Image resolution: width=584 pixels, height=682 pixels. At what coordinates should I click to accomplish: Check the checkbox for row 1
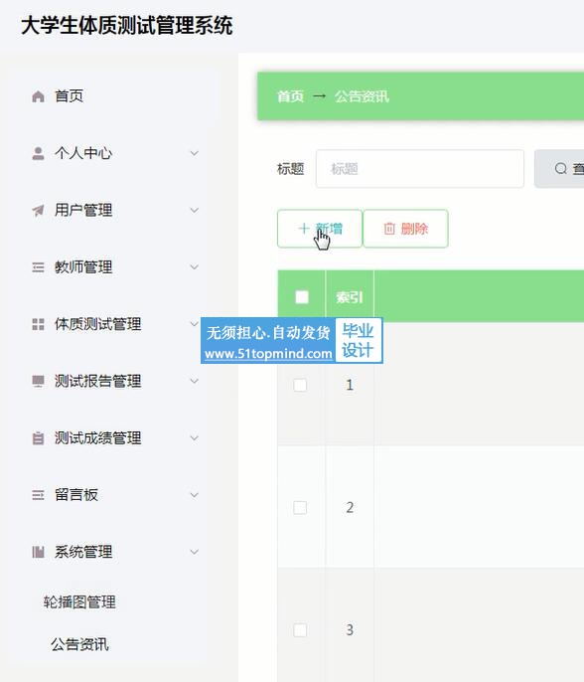click(300, 385)
